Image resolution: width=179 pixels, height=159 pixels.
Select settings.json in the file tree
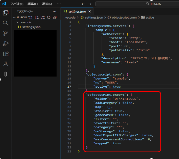[31, 27]
